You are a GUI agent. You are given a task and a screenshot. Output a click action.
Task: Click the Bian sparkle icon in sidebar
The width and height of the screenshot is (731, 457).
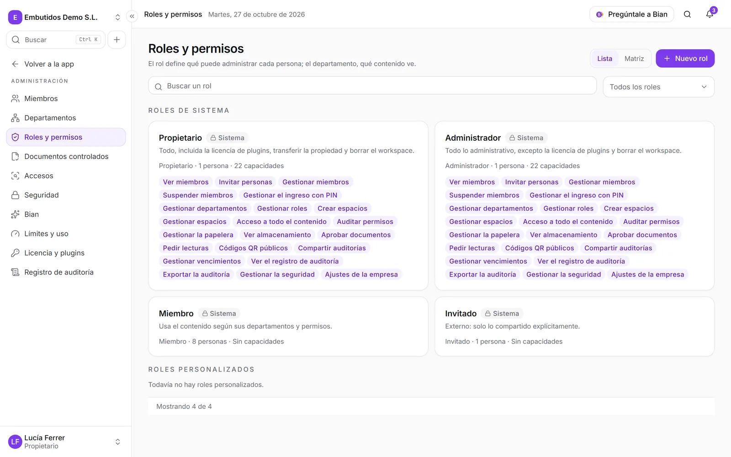click(x=15, y=214)
